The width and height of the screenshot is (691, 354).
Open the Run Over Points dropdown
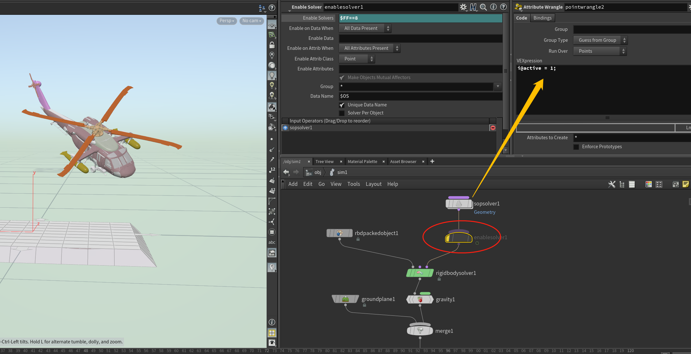600,51
